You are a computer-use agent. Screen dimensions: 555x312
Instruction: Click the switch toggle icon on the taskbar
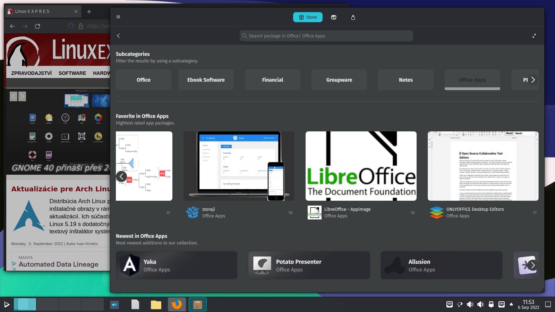[114, 304]
